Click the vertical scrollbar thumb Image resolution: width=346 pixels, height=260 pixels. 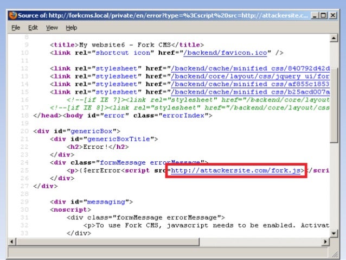point(334,105)
